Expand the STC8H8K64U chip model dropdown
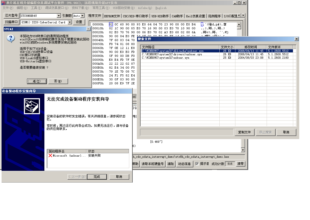 (59, 16)
